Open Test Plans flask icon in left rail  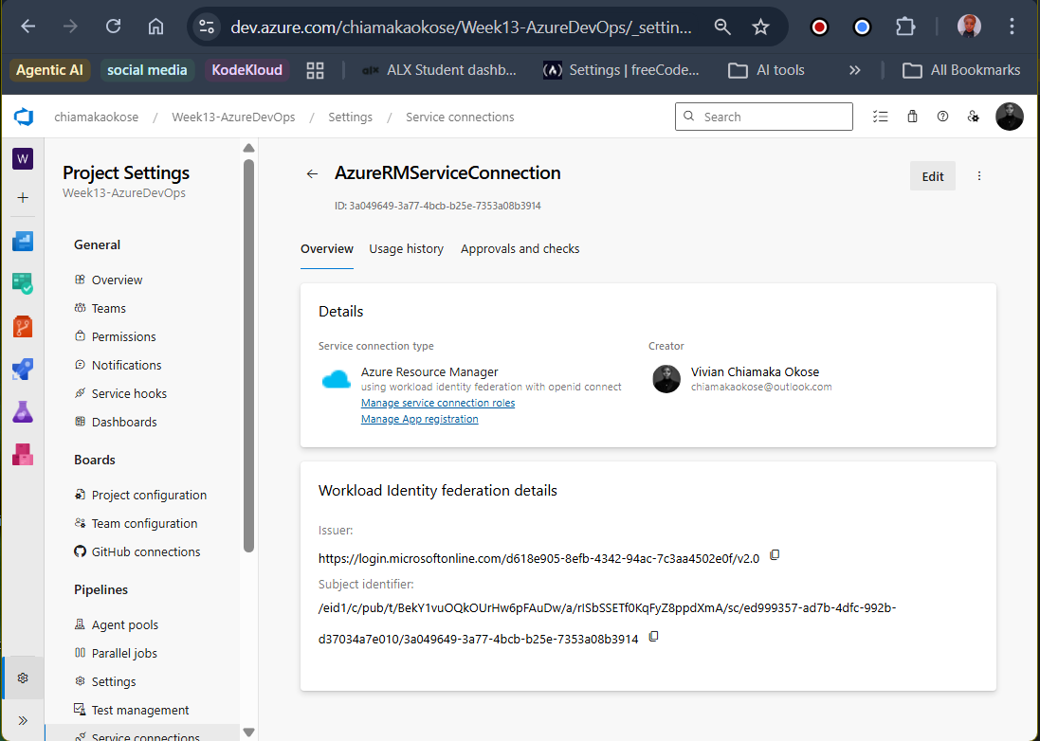23,412
